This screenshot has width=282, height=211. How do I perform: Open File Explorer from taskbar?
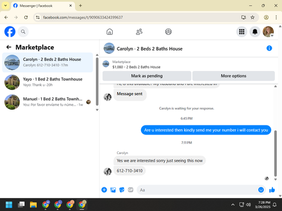point(33,205)
